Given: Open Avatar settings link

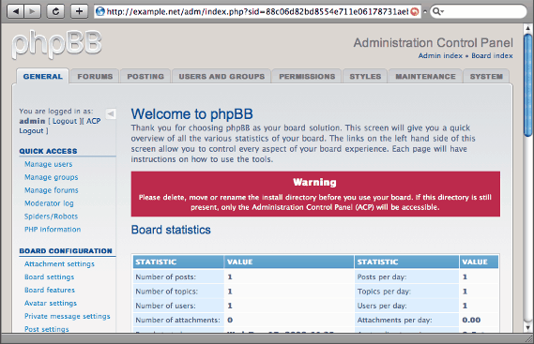Looking at the screenshot, I should (x=51, y=303).
